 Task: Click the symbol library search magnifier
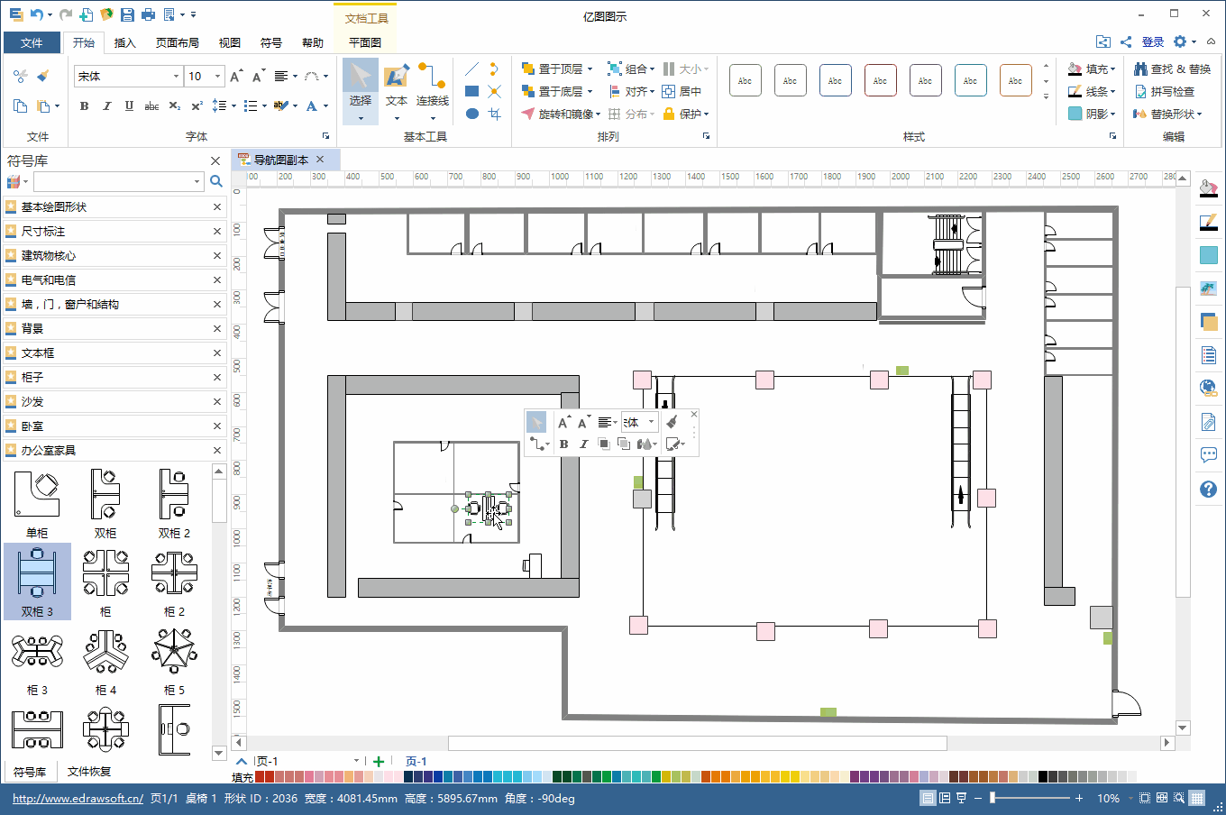coord(216,181)
